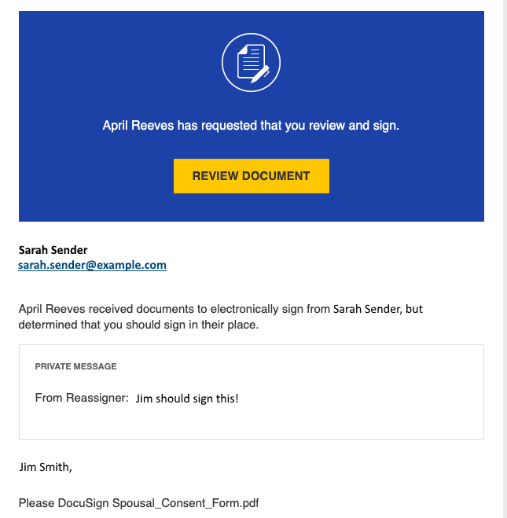Click the document signing icon in the banner
Image resolution: width=507 pixels, height=518 pixels.
(251, 62)
